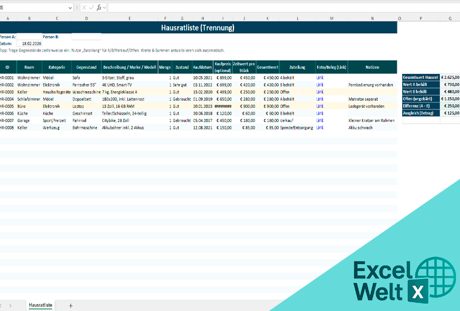
Task: Click the Insert Function fx icon
Action: tap(98, 7)
